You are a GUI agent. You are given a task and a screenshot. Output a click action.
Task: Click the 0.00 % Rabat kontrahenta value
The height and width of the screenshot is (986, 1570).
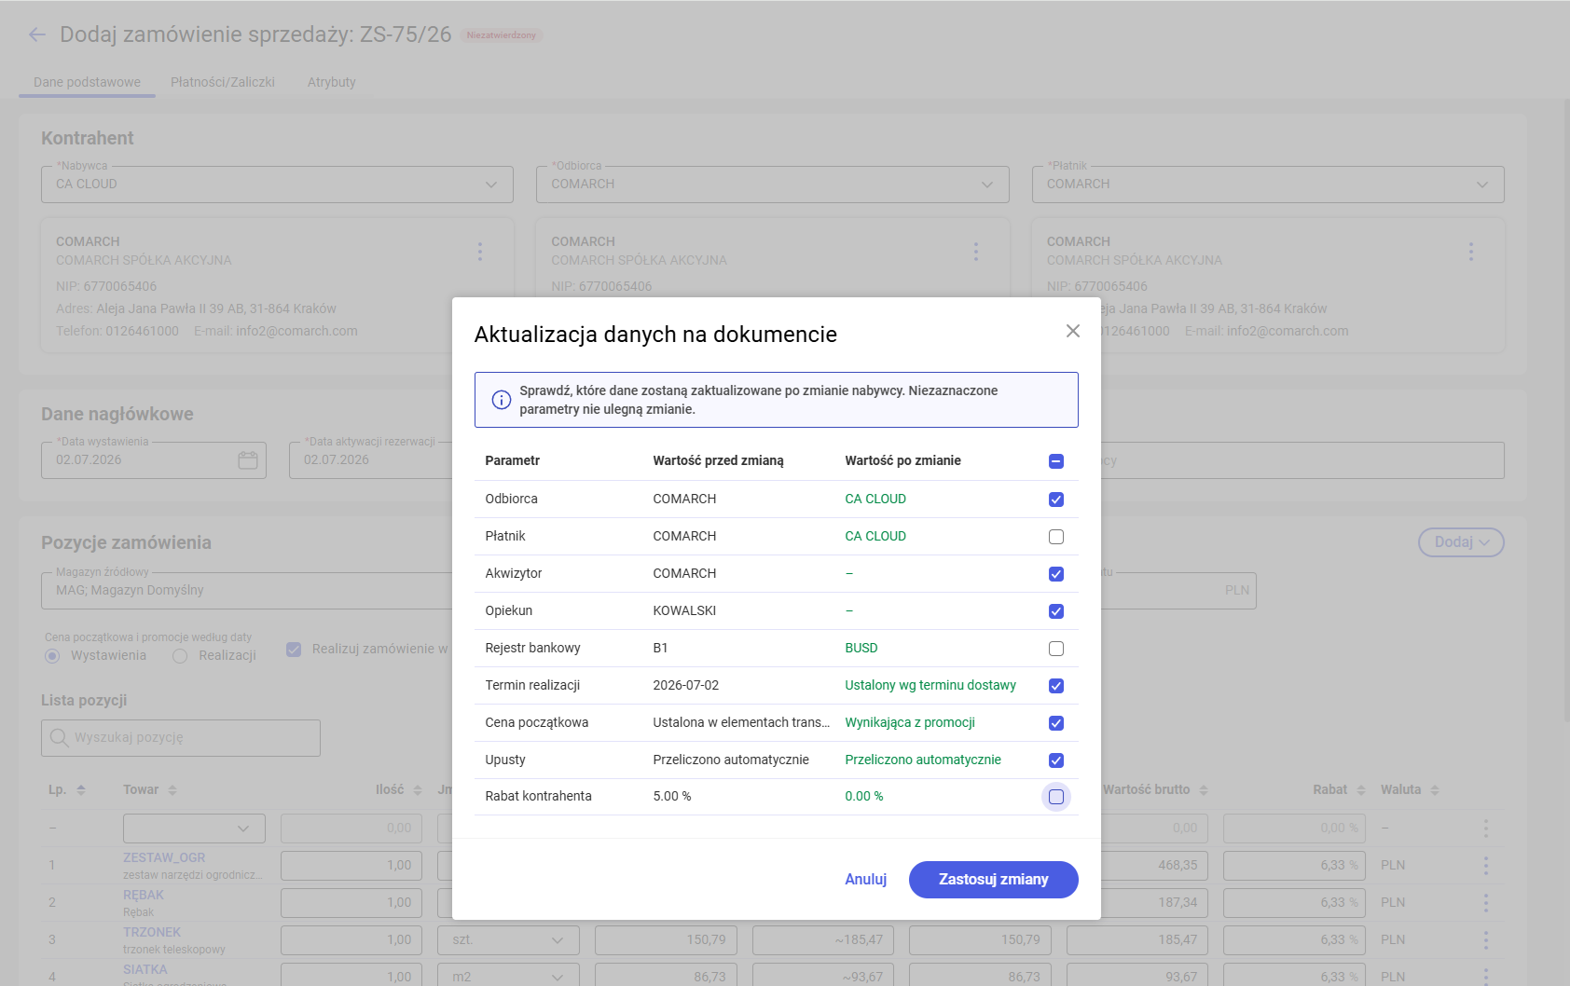(864, 797)
